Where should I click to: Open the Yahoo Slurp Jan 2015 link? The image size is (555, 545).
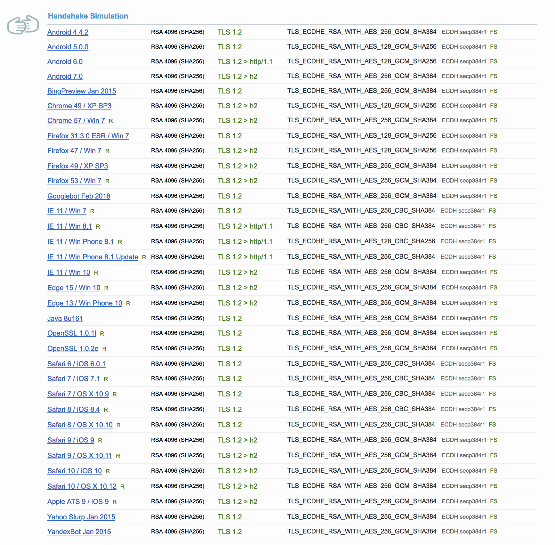[81, 517]
